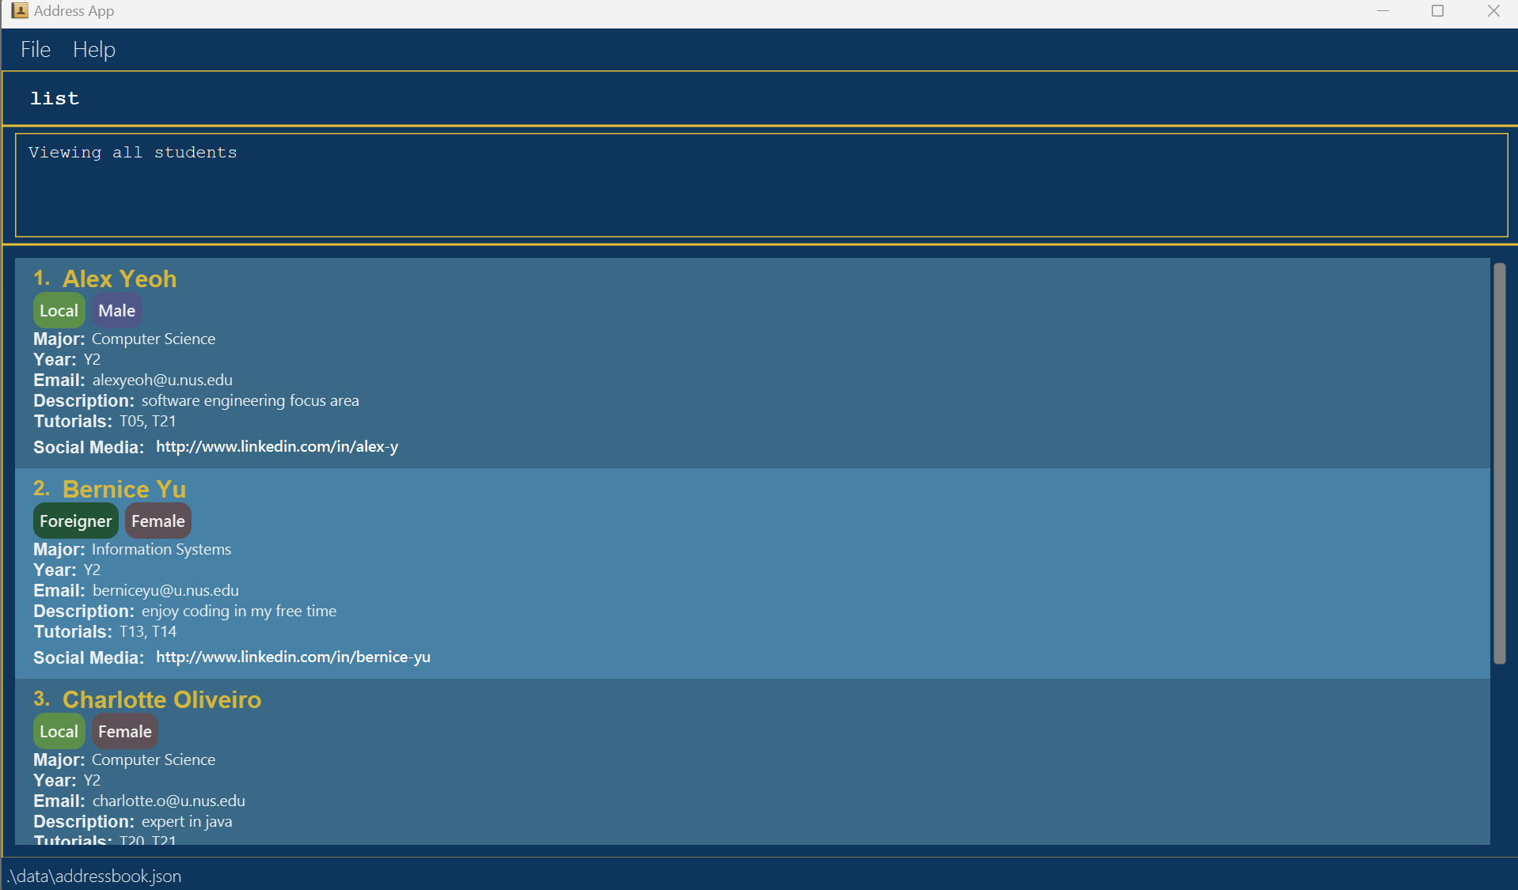This screenshot has width=1518, height=890.
Task: Select the 'Local' tag on Charlotte Oliveiro
Action: coord(59,731)
